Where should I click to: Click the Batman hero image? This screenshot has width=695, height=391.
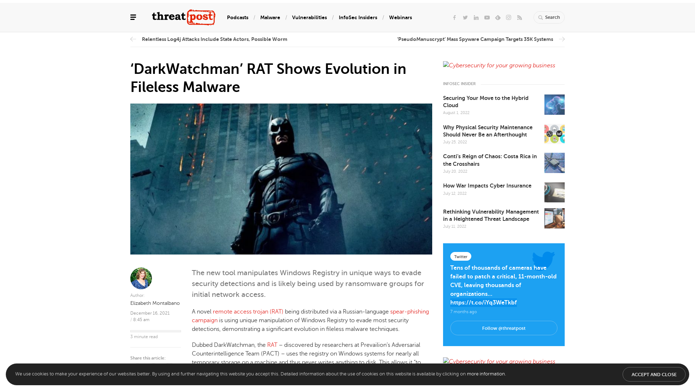(281, 179)
